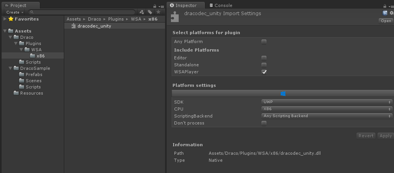Click the Draco folder icon
This screenshot has width=394, height=173.
click(x=16, y=37)
